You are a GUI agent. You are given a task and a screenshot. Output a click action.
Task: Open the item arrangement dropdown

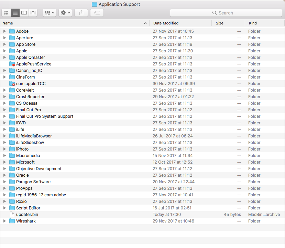pyautogui.click(x=50, y=13)
